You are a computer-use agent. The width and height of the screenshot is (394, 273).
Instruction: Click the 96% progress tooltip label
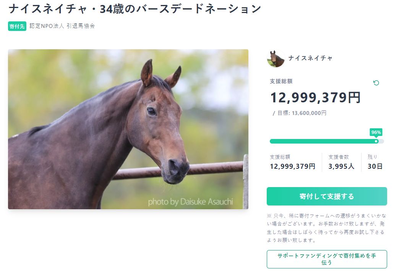click(x=376, y=132)
